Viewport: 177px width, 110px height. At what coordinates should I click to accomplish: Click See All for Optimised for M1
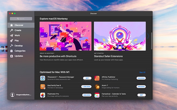[x=142, y=72]
